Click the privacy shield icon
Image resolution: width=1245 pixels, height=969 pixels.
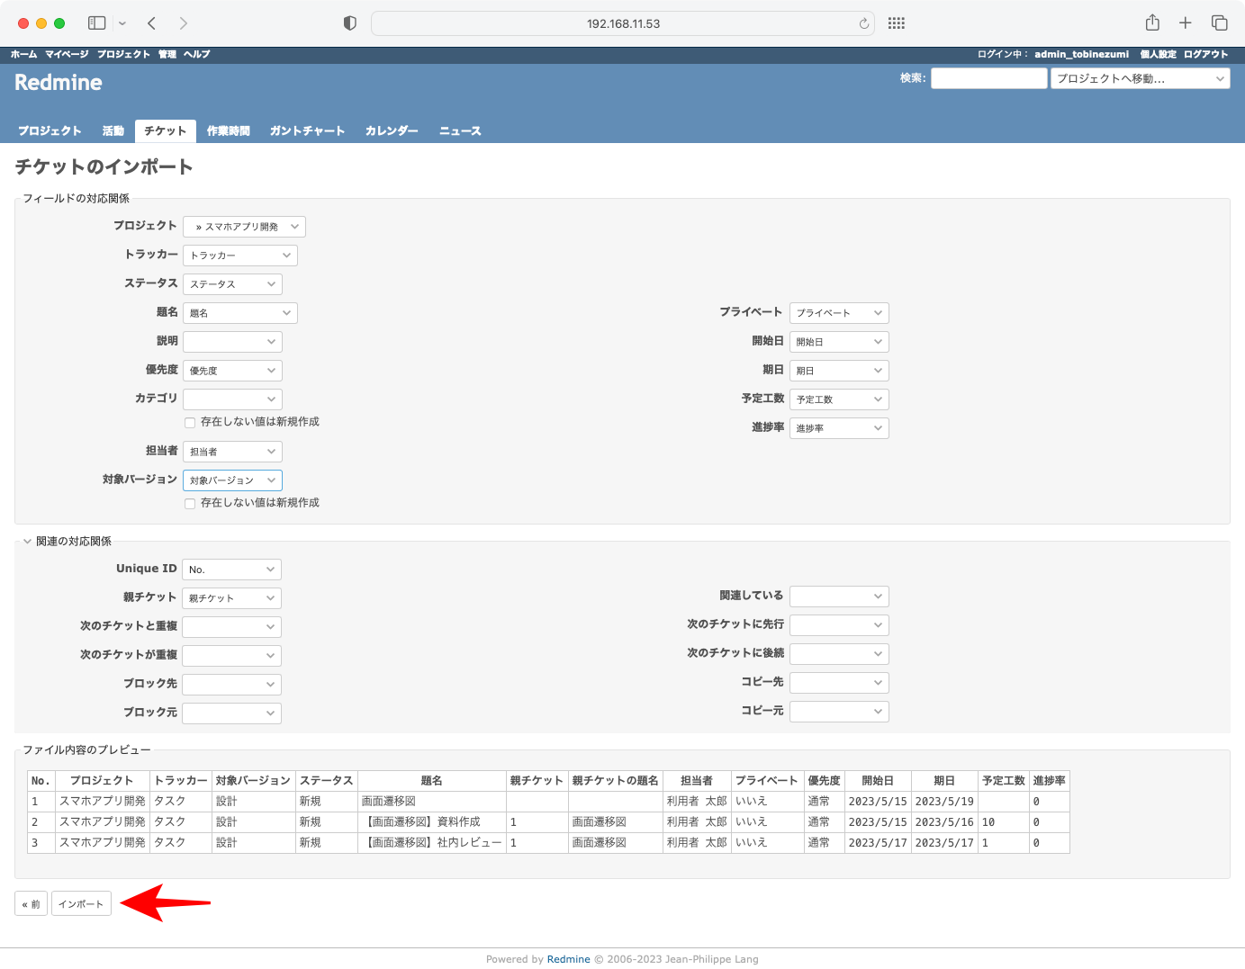point(349,23)
